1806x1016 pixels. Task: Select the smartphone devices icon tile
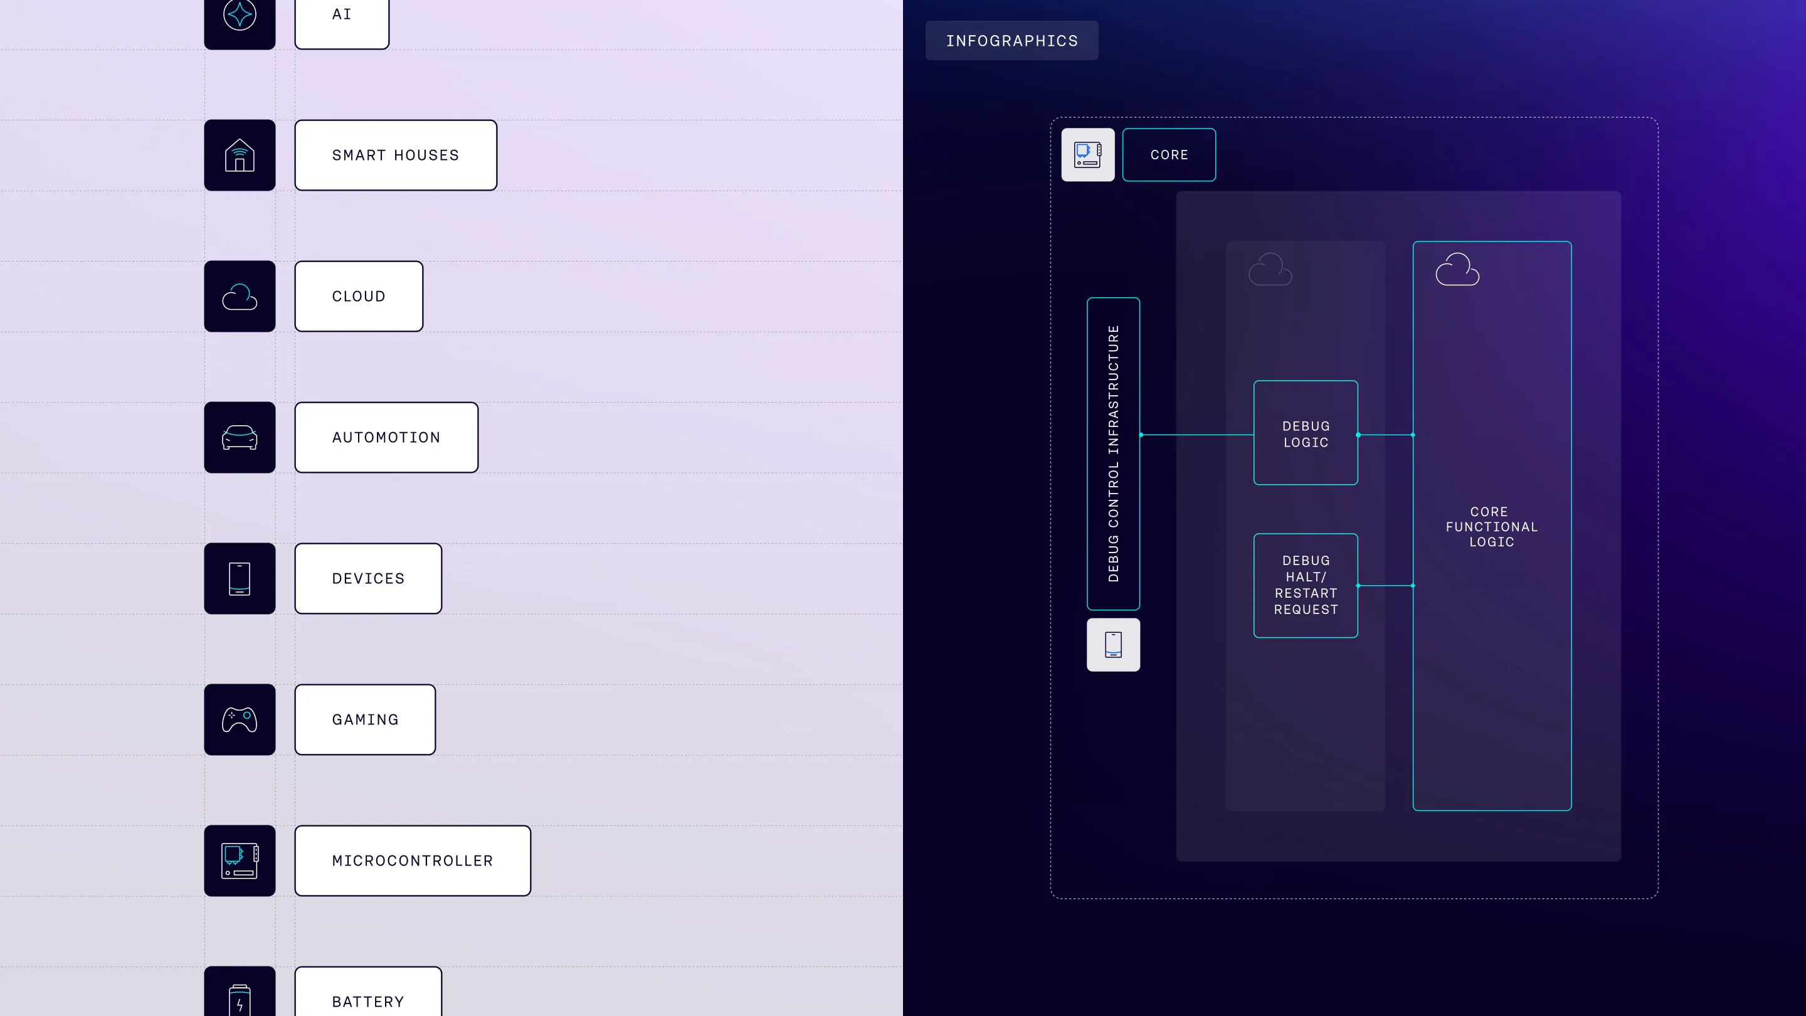239,578
